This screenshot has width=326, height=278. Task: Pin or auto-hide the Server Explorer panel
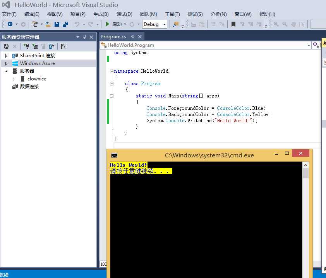point(85,37)
